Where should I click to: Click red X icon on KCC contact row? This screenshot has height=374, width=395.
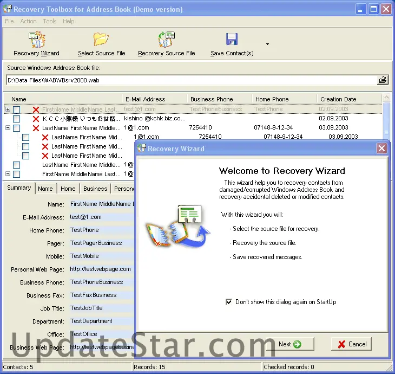pyautogui.click(x=36, y=119)
